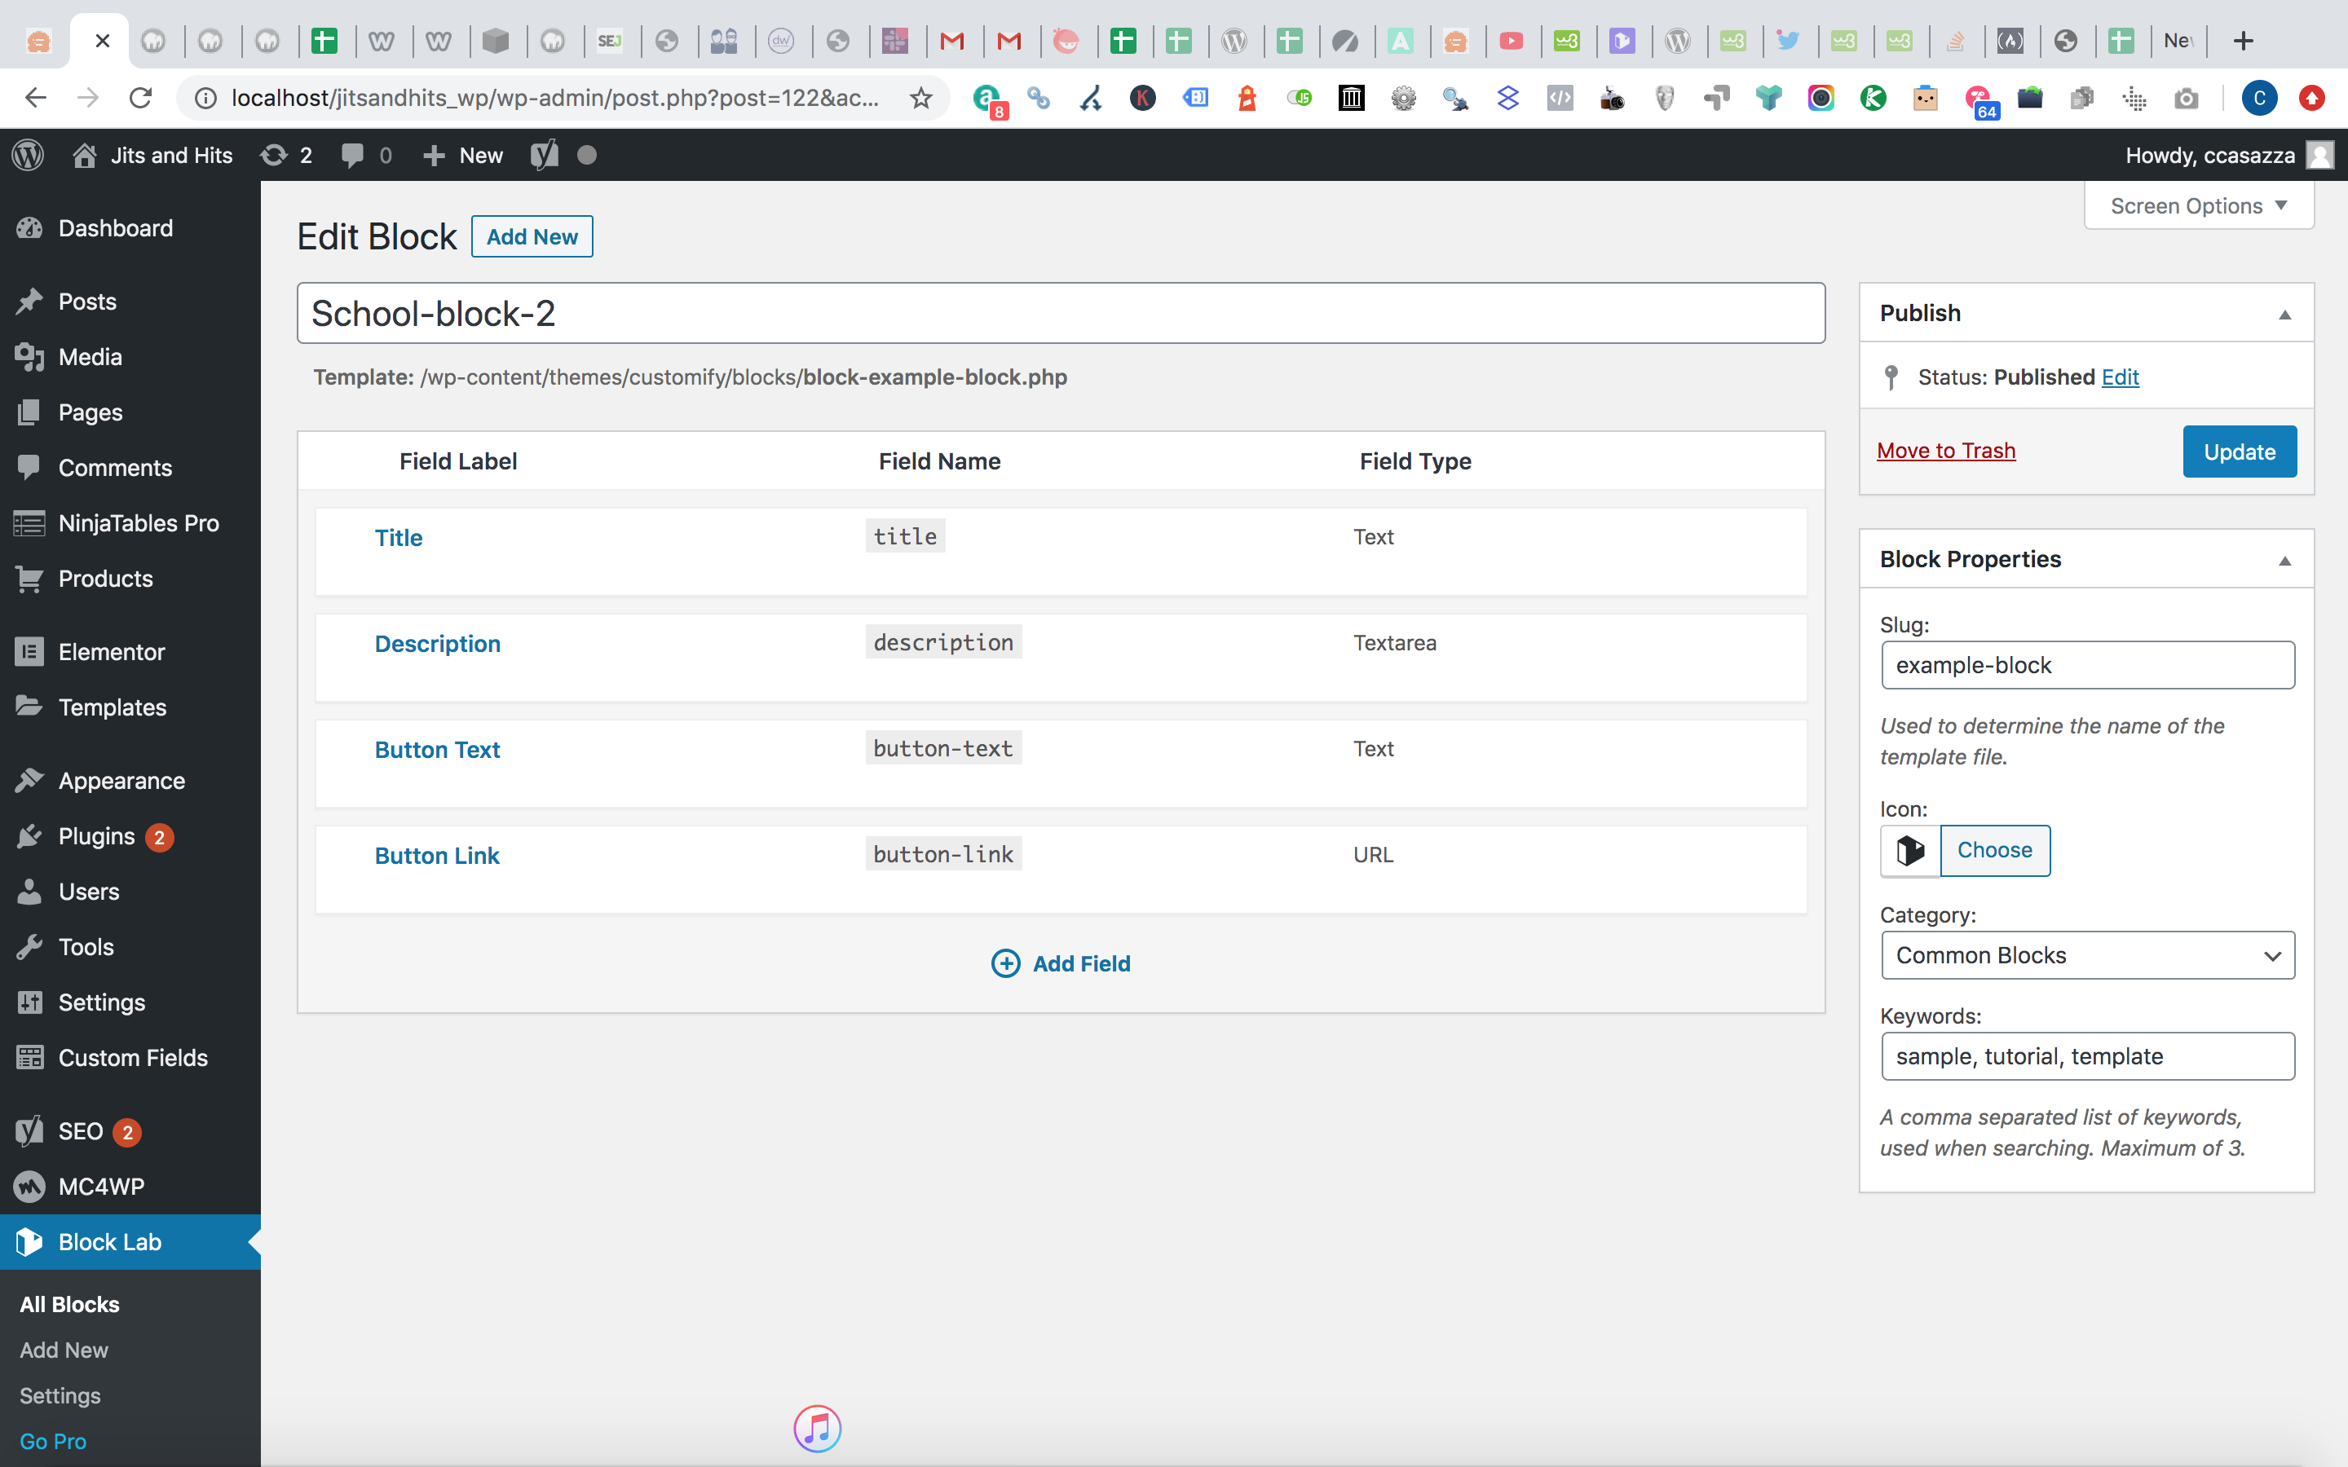Open Elementor from the sidebar icon

coord(30,651)
